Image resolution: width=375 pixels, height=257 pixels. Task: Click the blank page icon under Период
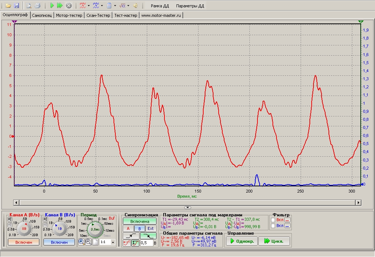click(x=96, y=242)
